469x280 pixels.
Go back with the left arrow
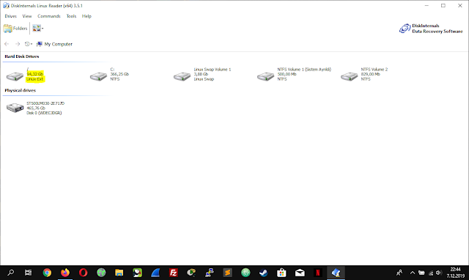[x=7, y=44]
